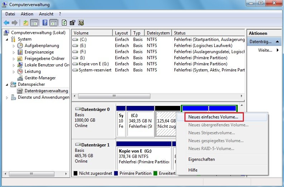Select the Kopie von E (G:) partition block

144,155
